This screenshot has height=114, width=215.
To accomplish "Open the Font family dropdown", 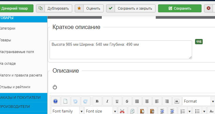I will 67,111.
